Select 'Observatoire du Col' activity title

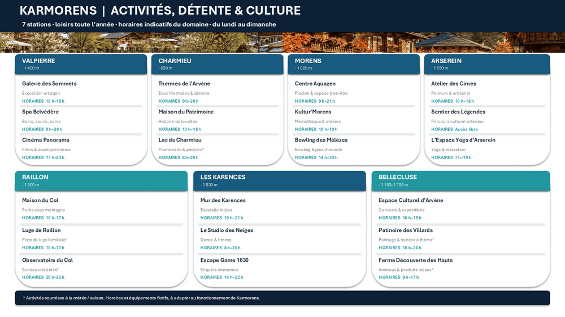pyautogui.click(x=47, y=260)
